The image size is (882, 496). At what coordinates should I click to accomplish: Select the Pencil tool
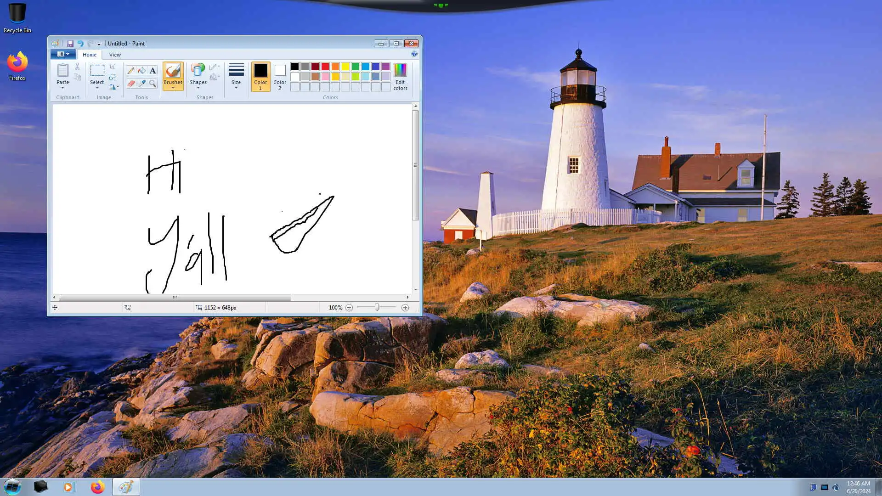pyautogui.click(x=131, y=70)
